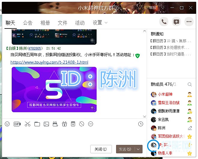Open 群日历 notice 水处理技术
This screenshot has width=198, height=159.
pyautogui.click(x=169, y=48)
